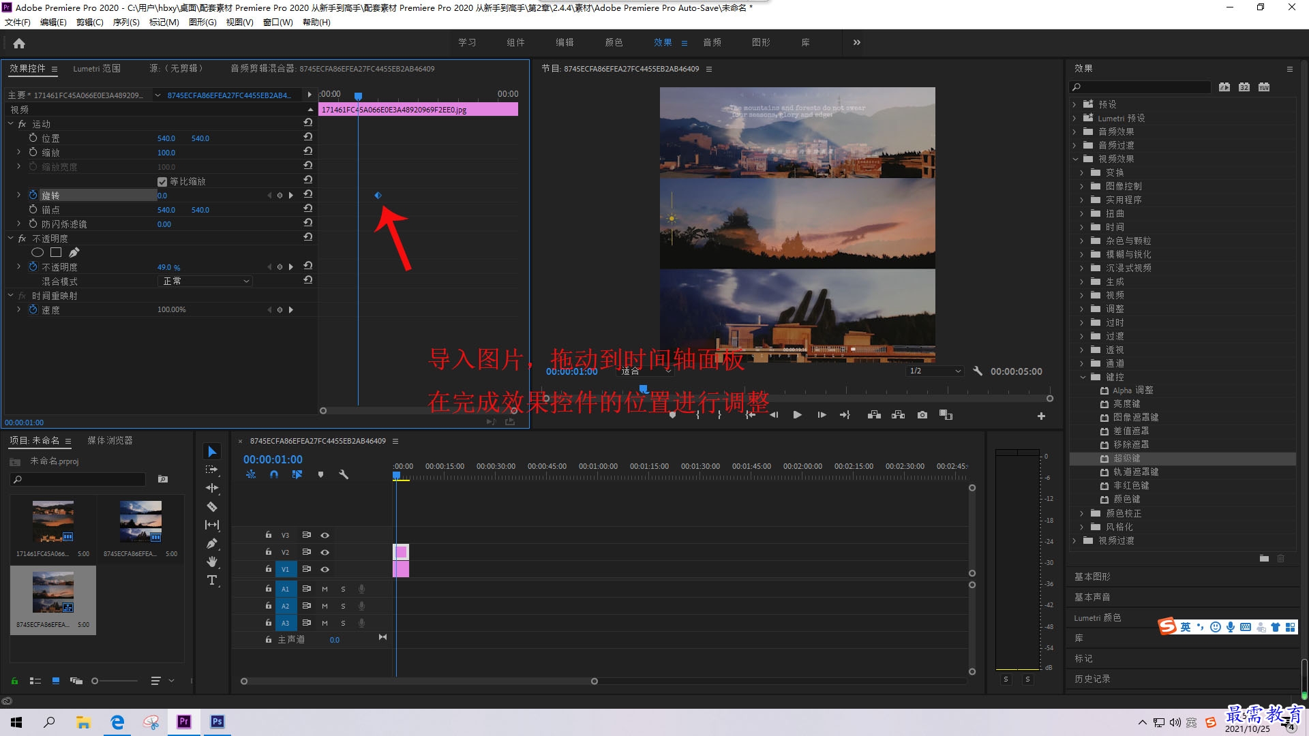Toggle Position animation stopwatch
1309x736 pixels.
pyautogui.click(x=33, y=138)
